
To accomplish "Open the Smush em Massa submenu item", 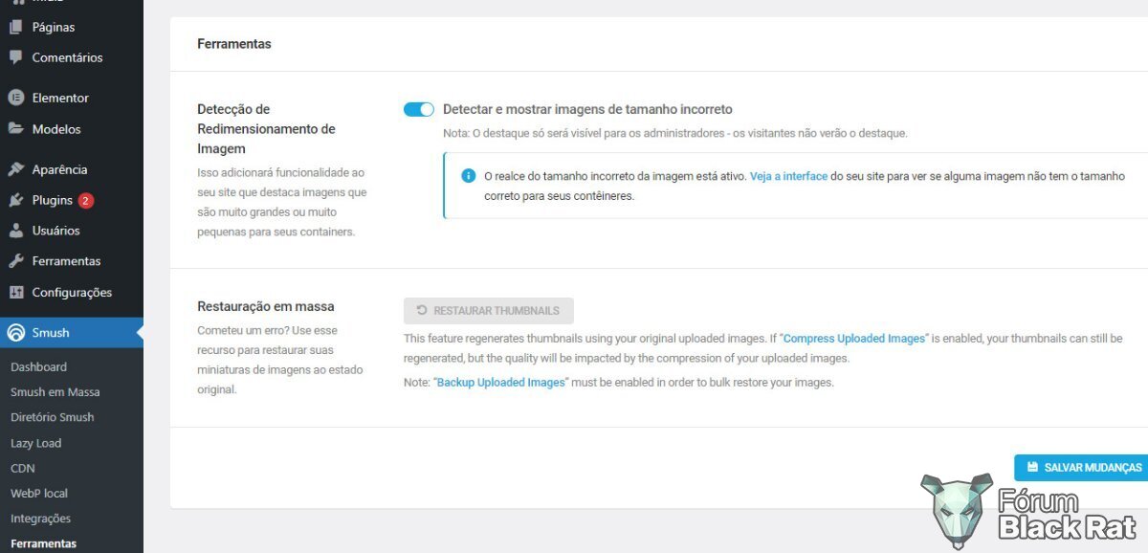I will 55,392.
